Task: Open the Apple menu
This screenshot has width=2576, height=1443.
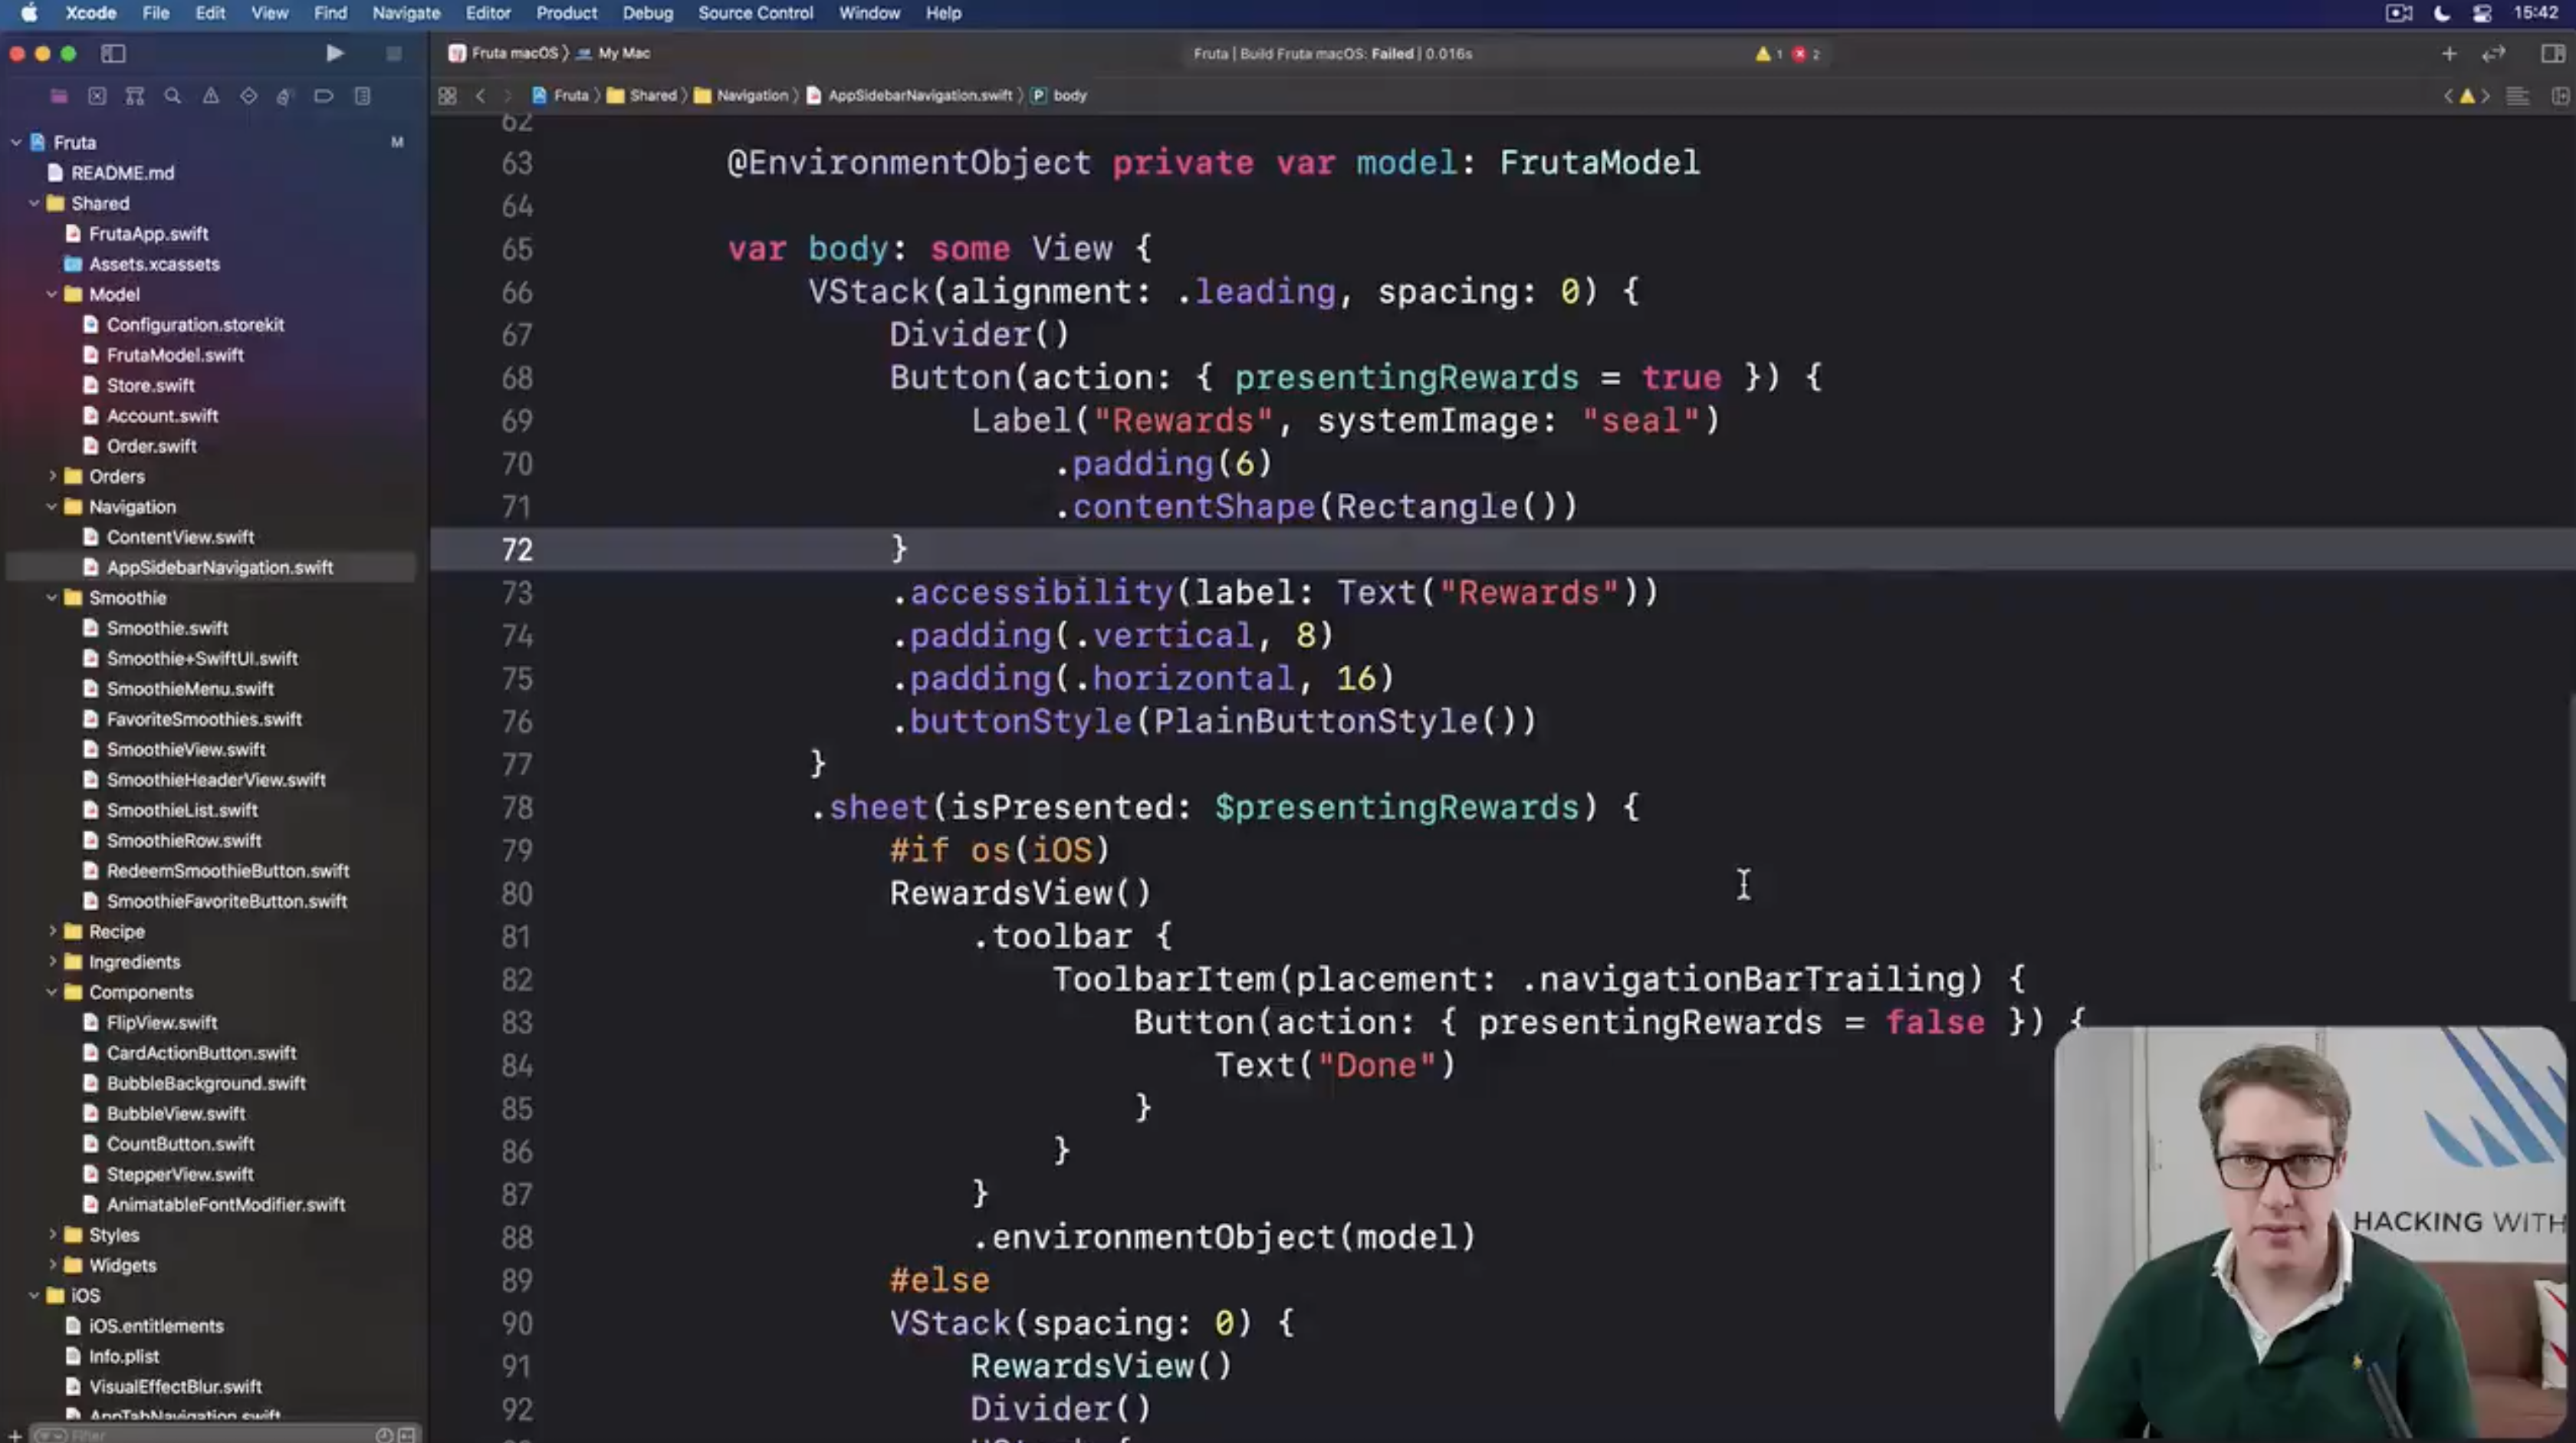Action: [x=29, y=13]
